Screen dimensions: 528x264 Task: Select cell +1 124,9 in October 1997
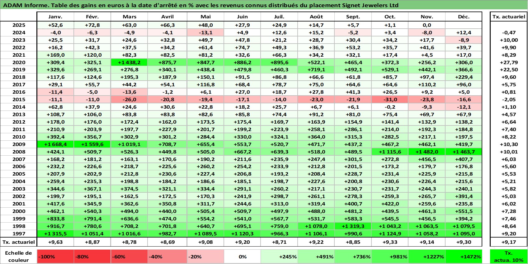click(390, 234)
